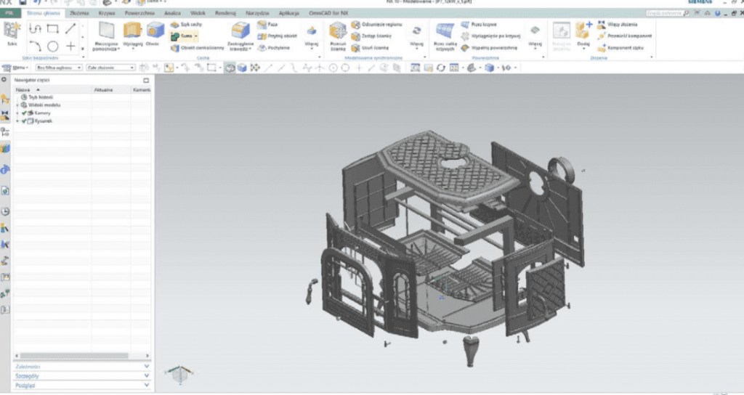Toggle the Kamery green checkmark
744x395 pixels.
point(24,113)
